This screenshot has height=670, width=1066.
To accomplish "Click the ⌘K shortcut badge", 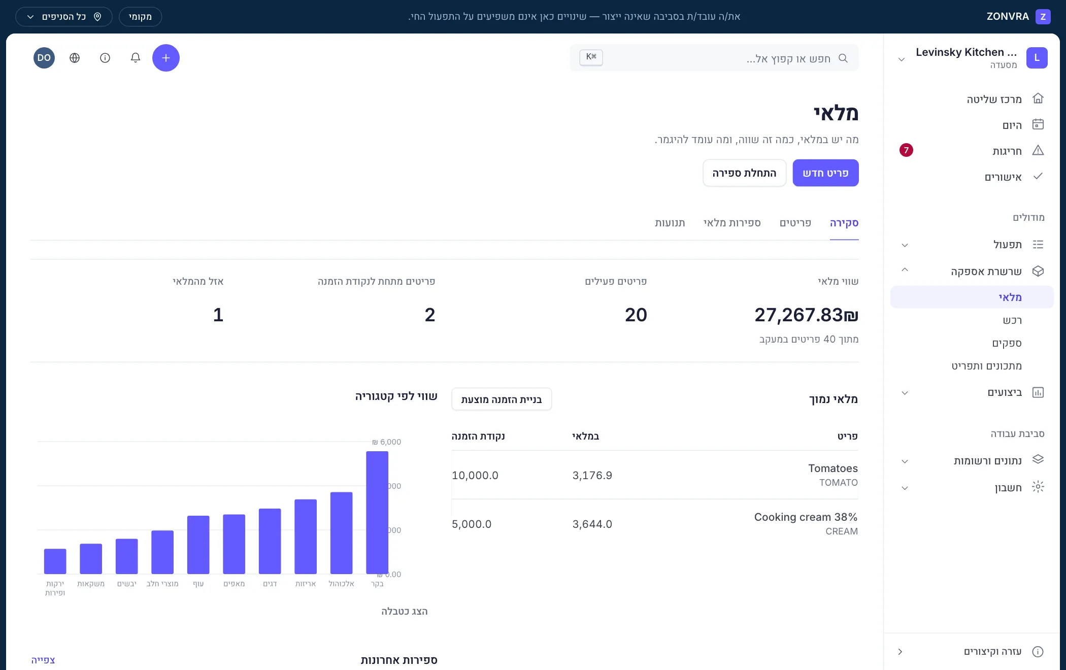I will (x=591, y=57).
